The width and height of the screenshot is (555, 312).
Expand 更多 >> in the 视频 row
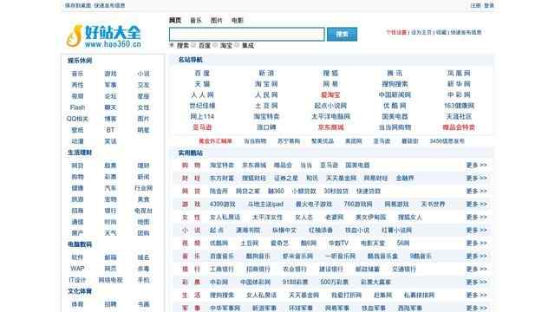pos(476,243)
